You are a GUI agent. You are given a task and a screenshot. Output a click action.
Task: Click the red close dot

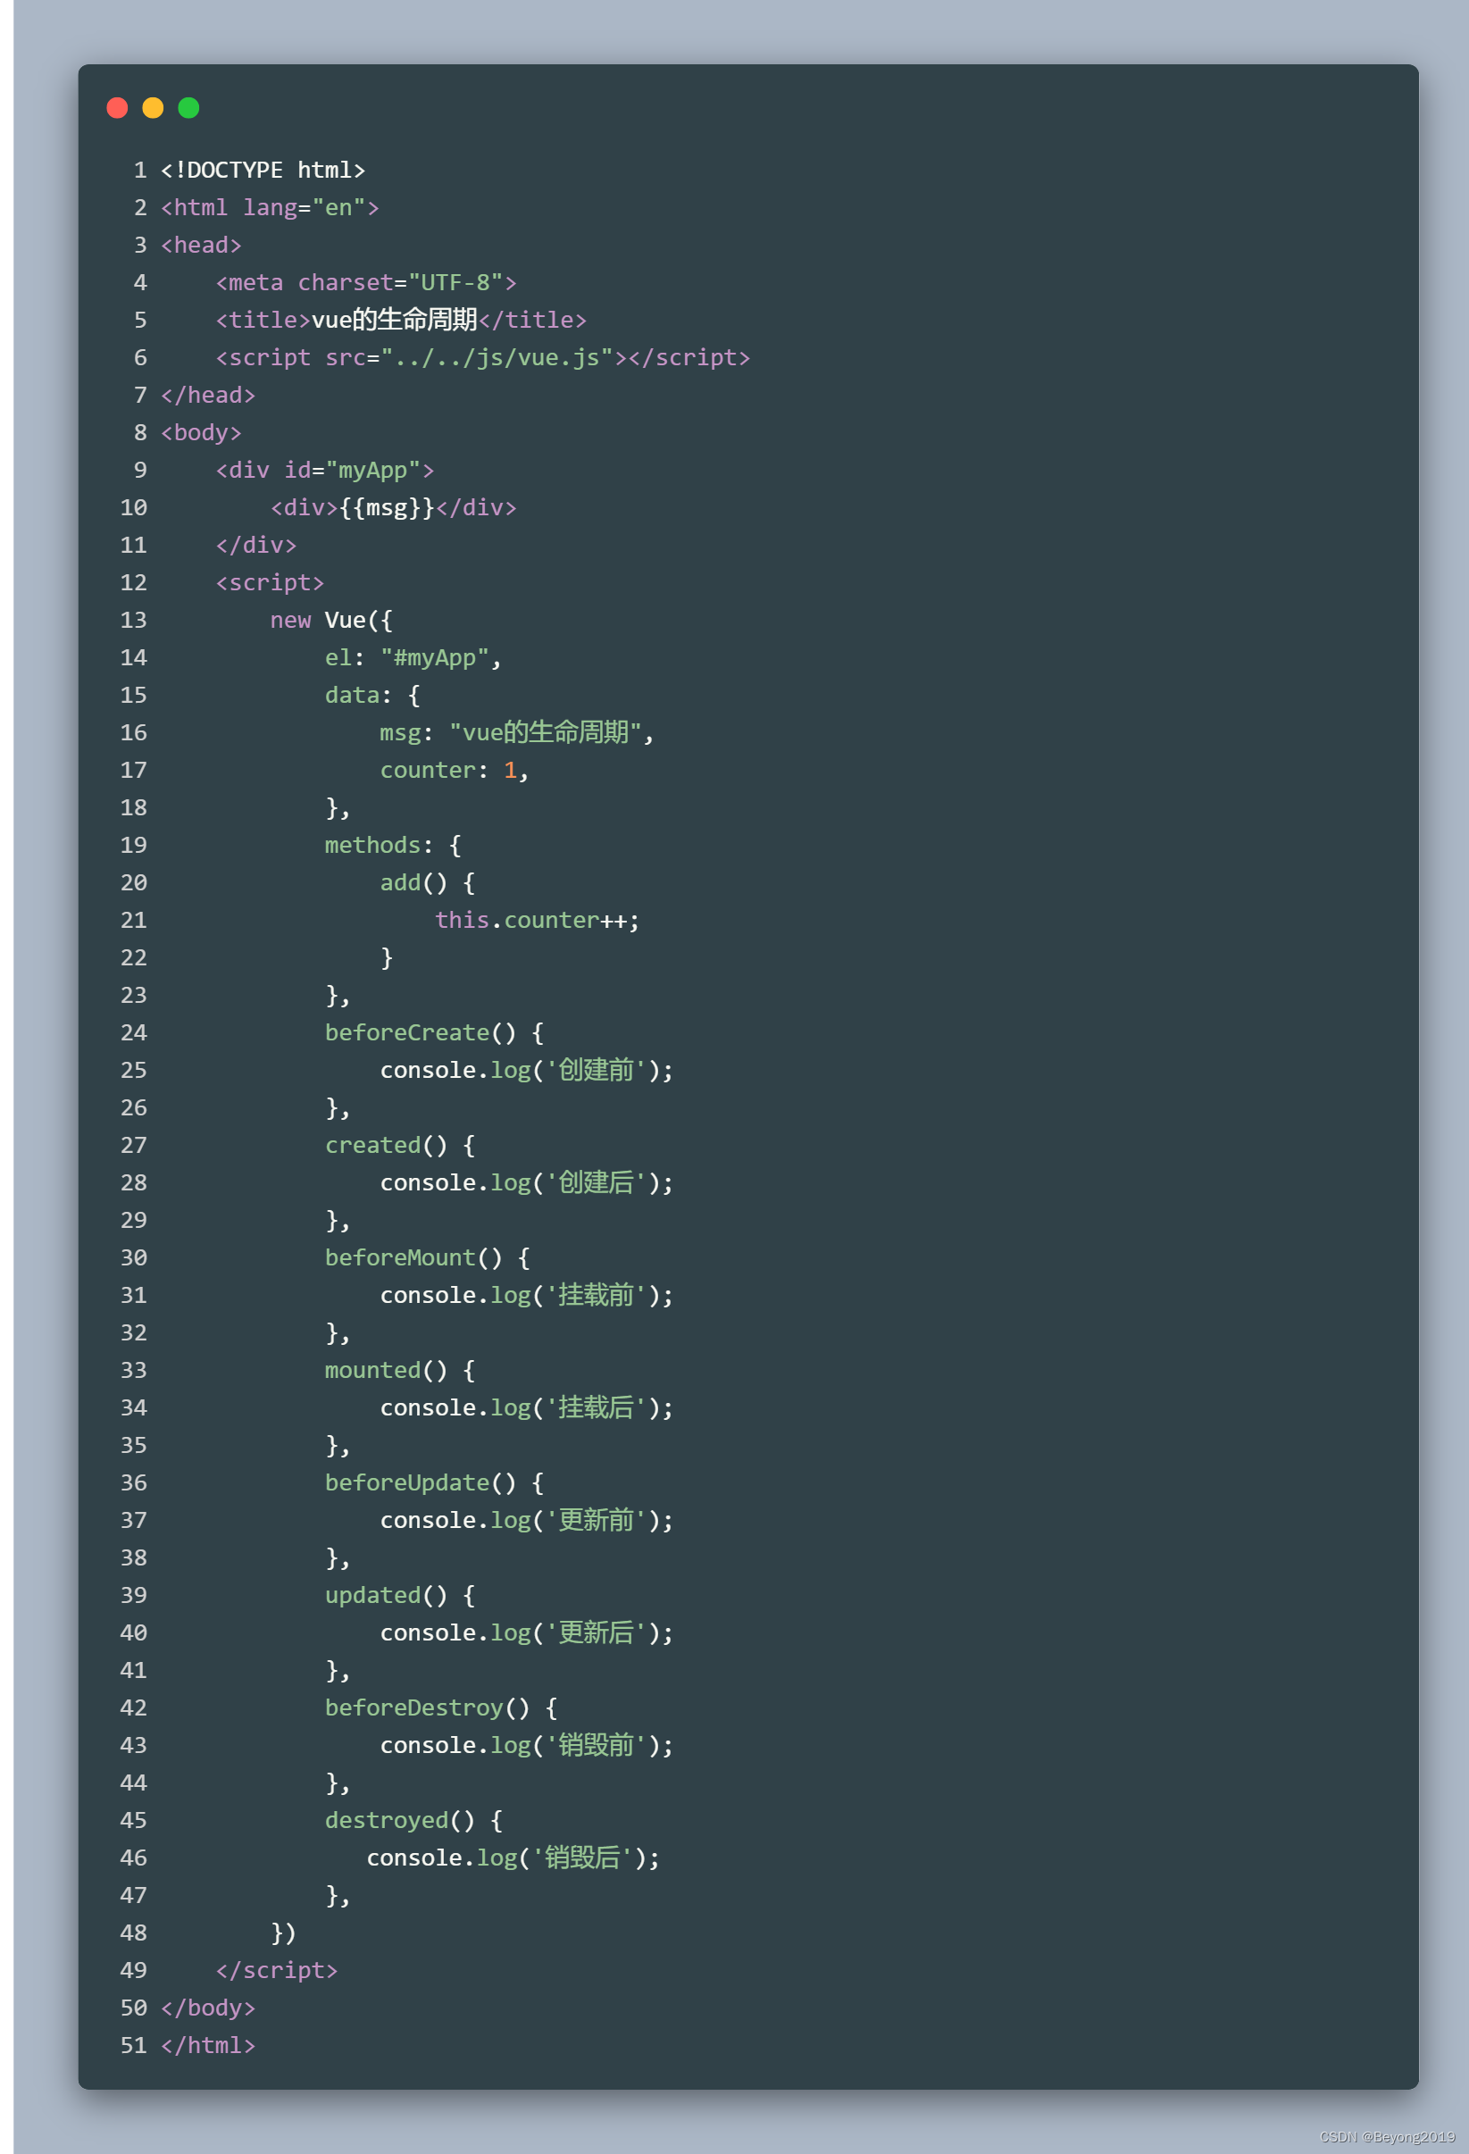click(x=117, y=107)
